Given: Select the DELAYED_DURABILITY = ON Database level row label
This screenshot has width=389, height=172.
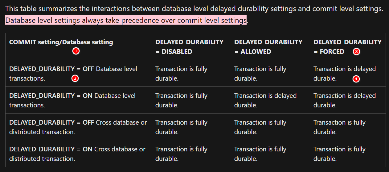Looking at the screenshot, I should click(72, 100).
